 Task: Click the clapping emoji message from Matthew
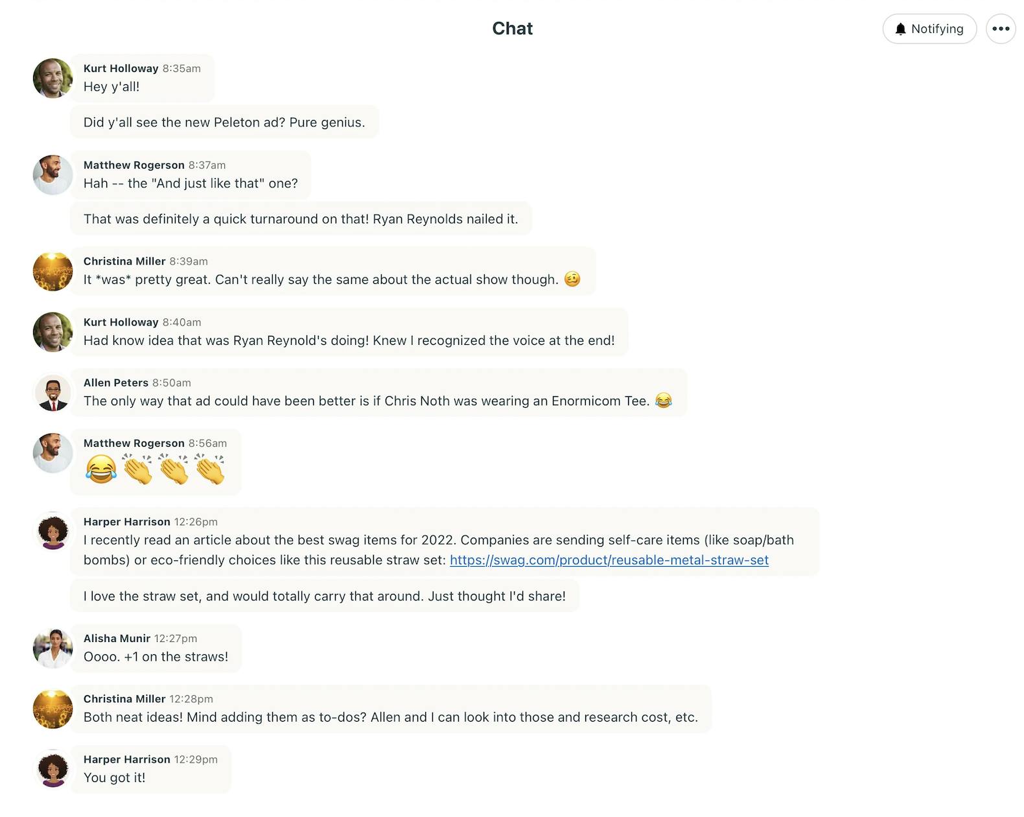coord(156,469)
